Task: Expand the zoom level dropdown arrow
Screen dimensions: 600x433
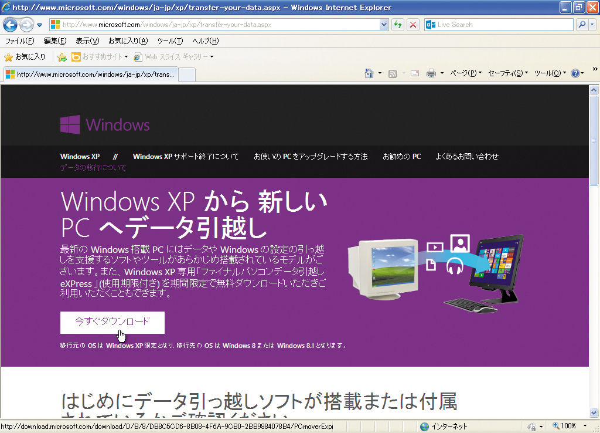Action: pyautogui.click(x=585, y=426)
